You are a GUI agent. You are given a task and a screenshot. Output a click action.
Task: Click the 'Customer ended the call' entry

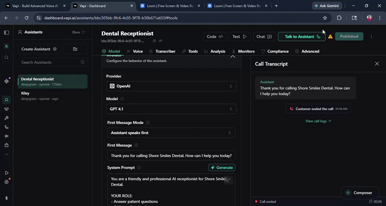(x=318, y=109)
